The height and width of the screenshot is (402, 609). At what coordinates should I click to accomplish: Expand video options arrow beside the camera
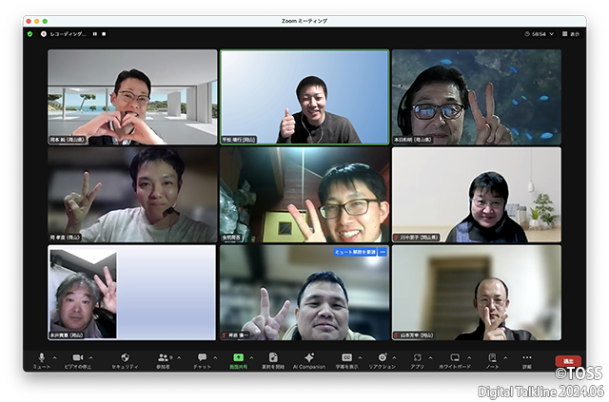coord(95,357)
